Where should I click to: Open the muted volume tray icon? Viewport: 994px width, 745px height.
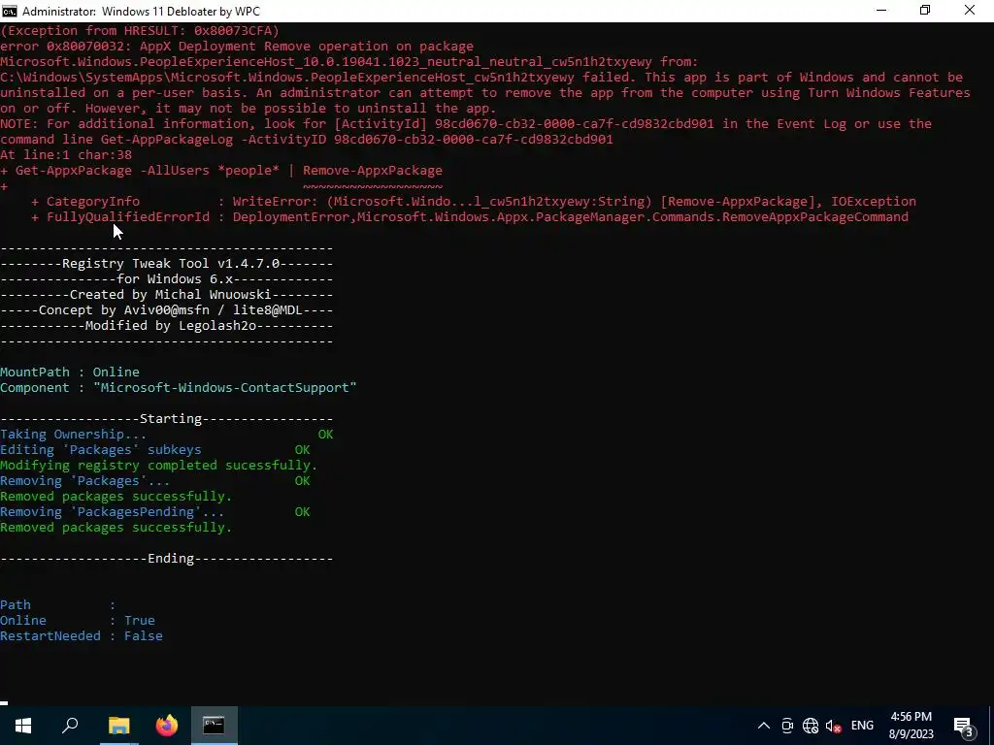pyautogui.click(x=833, y=726)
